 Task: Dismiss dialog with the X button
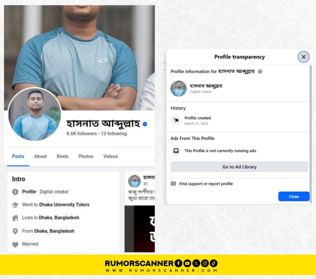pos(304,57)
